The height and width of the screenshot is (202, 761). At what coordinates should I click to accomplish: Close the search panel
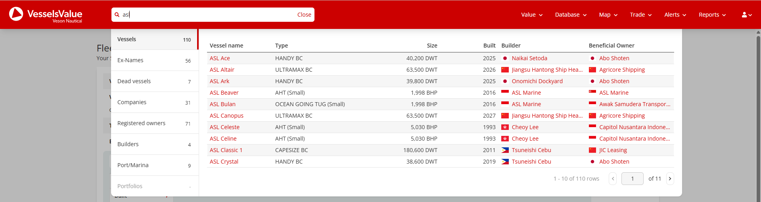click(304, 15)
